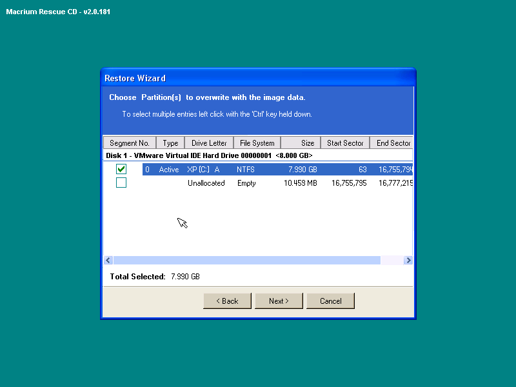The width and height of the screenshot is (516, 387).
Task: Select the "Unallocated" row text
Action: click(206, 183)
